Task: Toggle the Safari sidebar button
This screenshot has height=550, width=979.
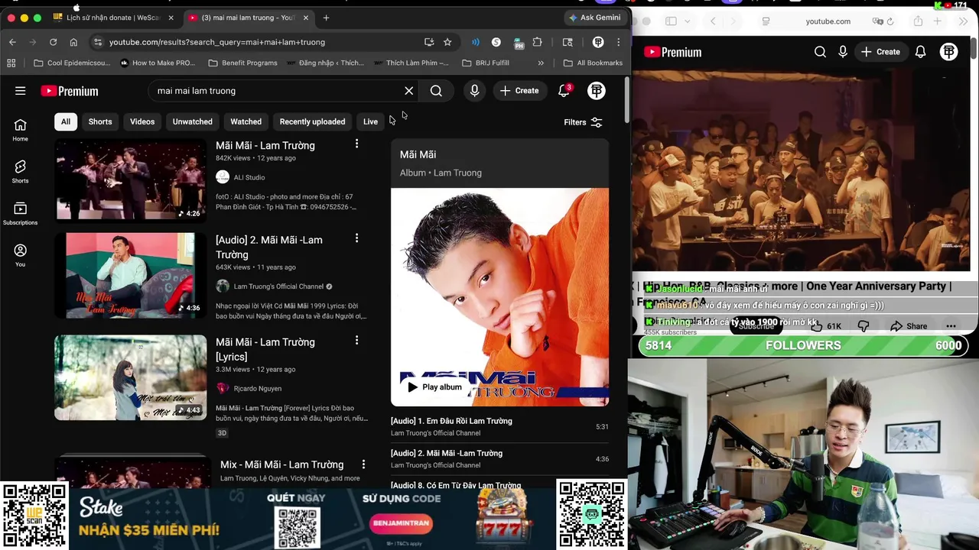Action: pyautogui.click(x=671, y=21)
